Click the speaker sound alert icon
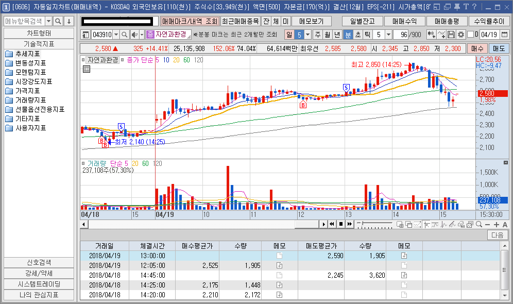 134,35
